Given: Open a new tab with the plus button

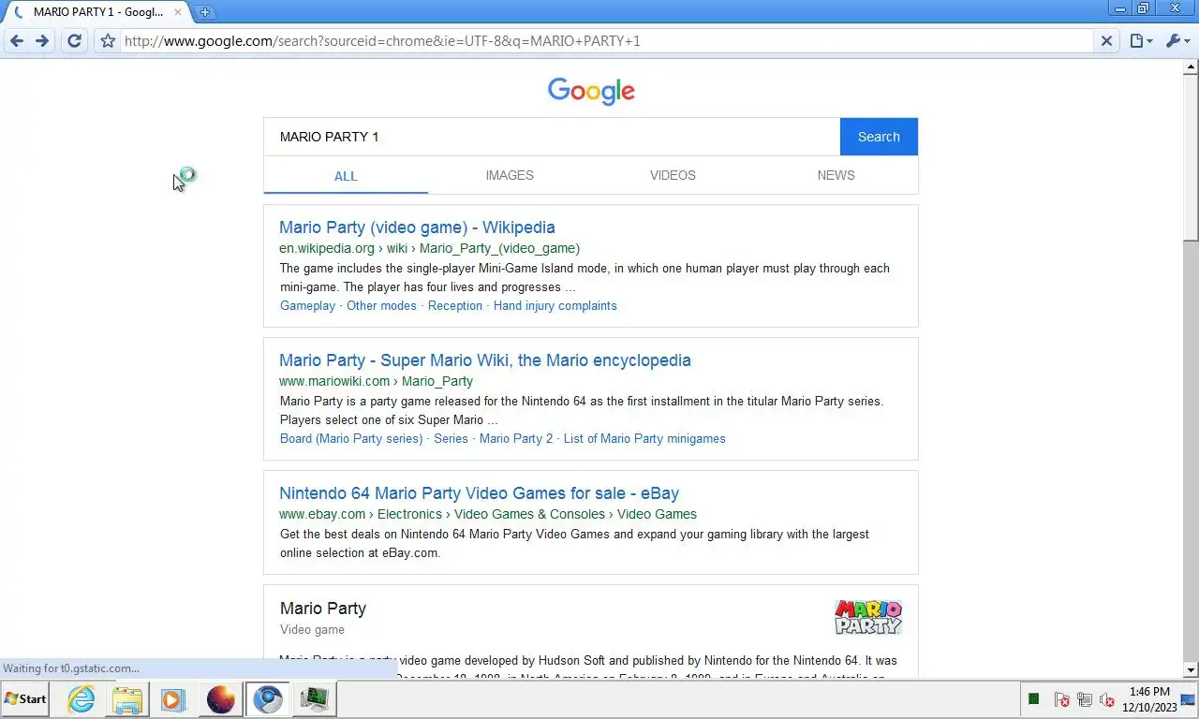Looking at the screenshot, I should 204,12.
